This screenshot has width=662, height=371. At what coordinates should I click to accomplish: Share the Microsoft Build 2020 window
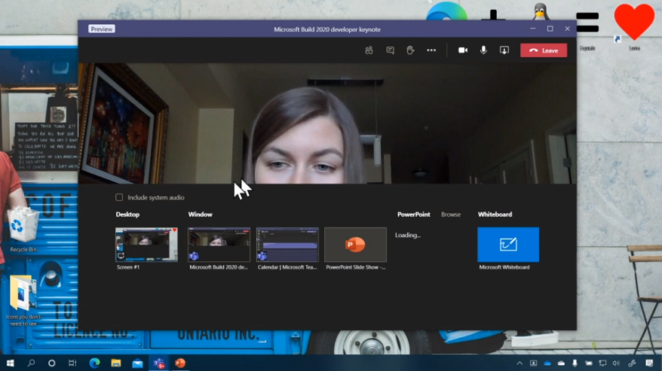click(219, 245)
